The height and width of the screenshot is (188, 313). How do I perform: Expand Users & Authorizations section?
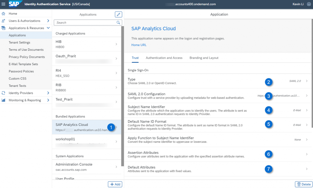click(48, 21)
